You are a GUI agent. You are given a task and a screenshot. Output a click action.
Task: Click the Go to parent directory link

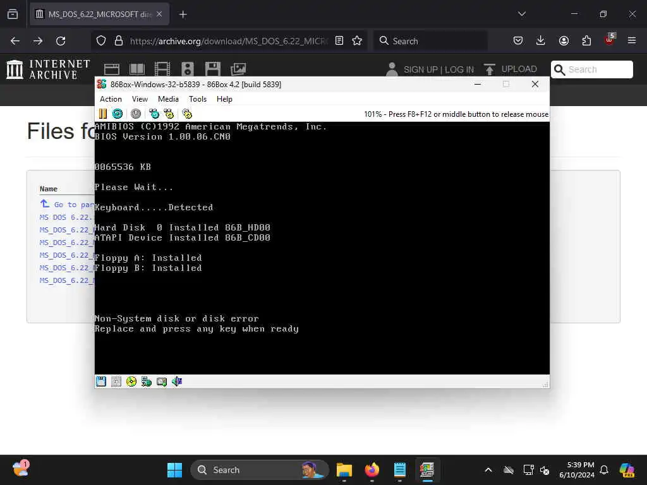[x=67, y=205]
